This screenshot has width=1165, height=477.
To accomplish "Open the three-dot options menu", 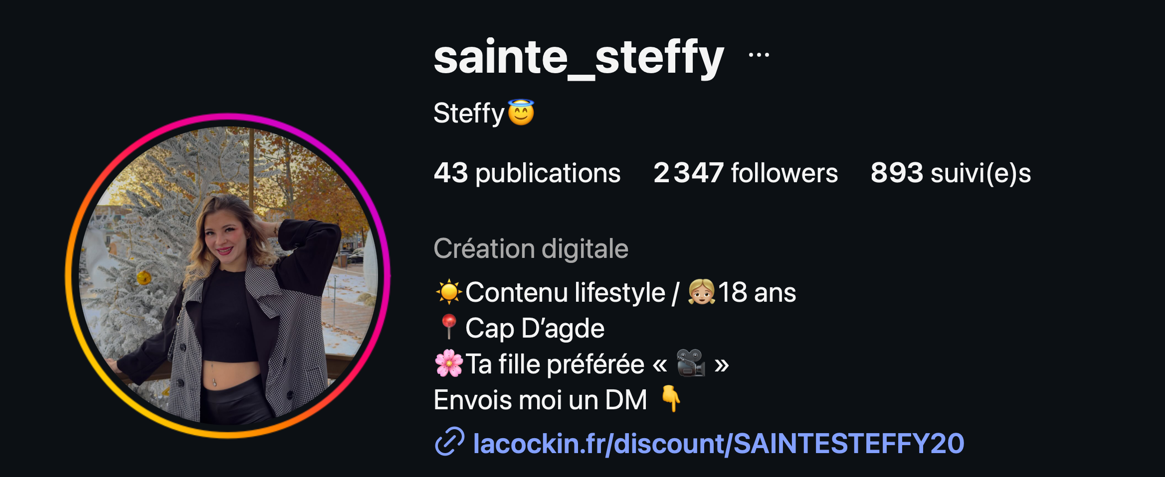I will click(x=759, y=55).
